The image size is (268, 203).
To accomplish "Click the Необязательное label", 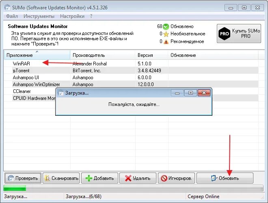I will (x=188, y=34).
